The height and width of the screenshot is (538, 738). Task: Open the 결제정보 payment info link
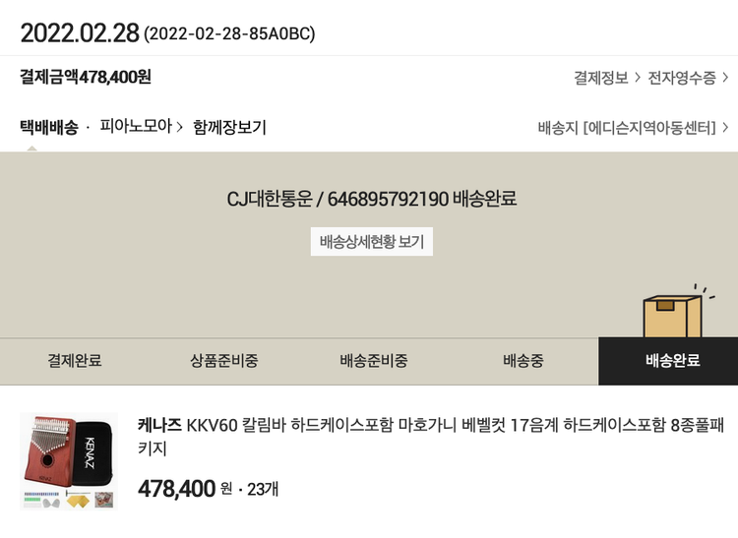point(601,78)
